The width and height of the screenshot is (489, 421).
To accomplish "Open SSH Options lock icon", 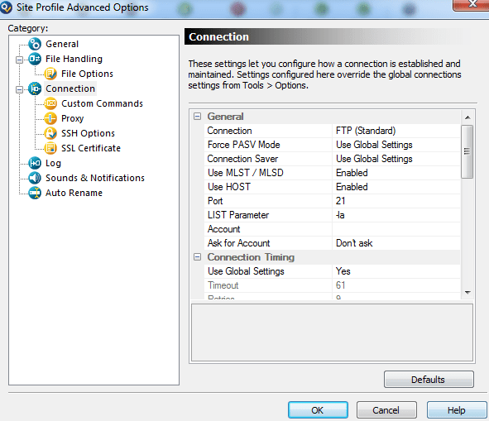I will (x=50, y=133).
